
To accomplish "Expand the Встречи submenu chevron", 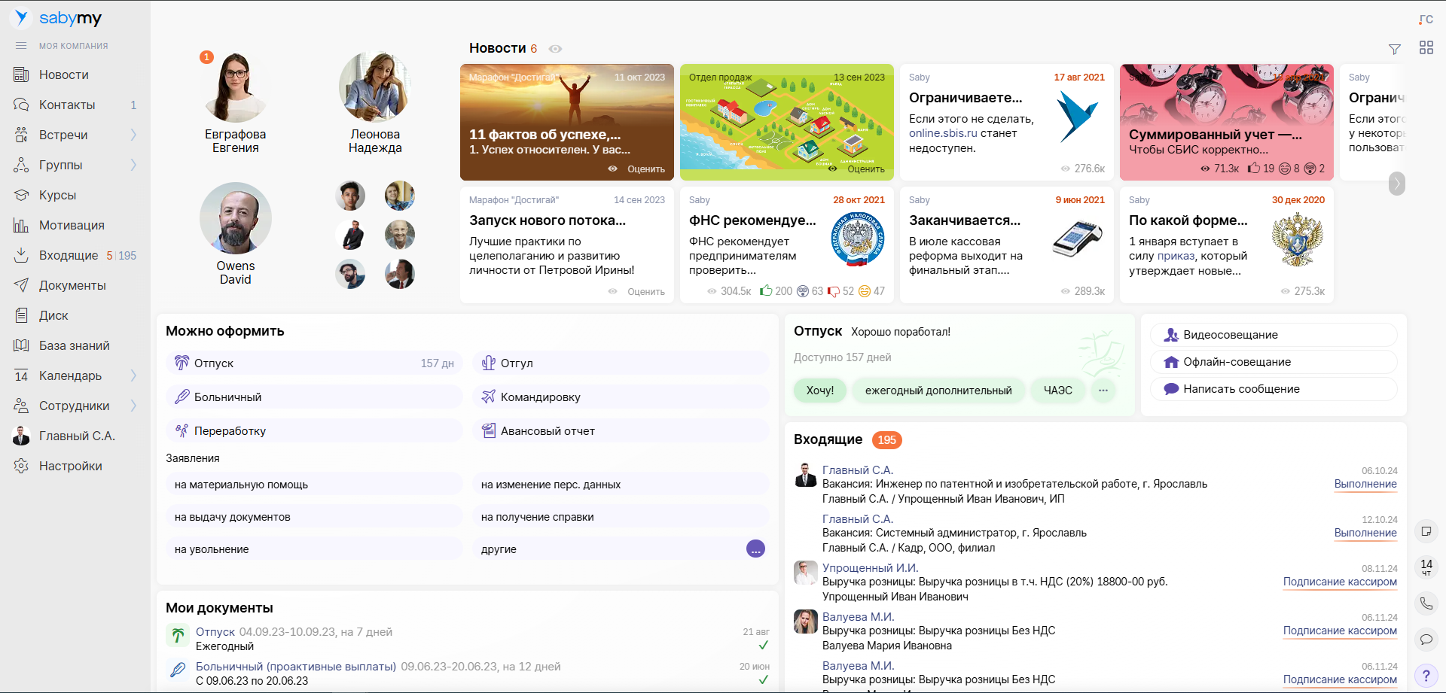I will click(133, 135).
